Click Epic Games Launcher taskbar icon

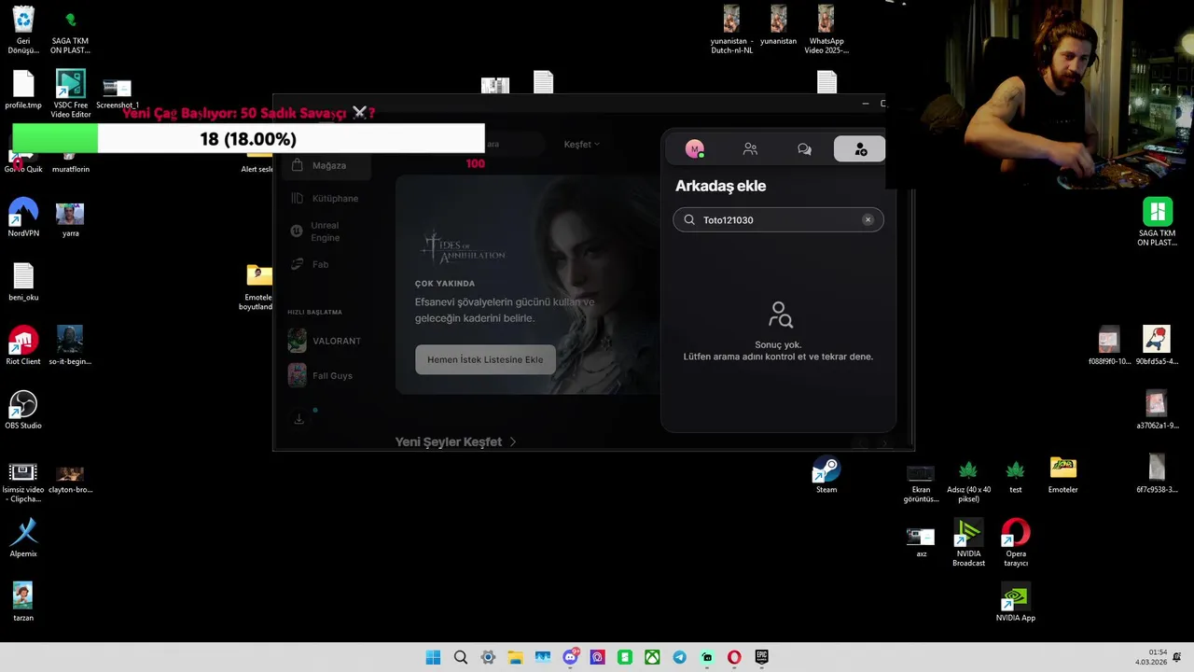pos(761,657)
